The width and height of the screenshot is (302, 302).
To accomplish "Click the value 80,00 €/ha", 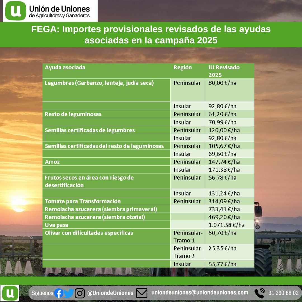I will [x=223, y=83].
